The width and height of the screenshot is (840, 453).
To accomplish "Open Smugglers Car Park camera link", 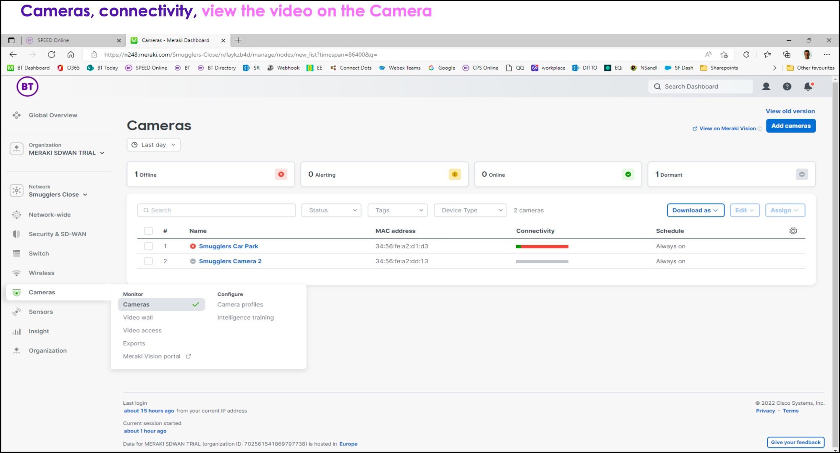I will (x=228, y=246).
